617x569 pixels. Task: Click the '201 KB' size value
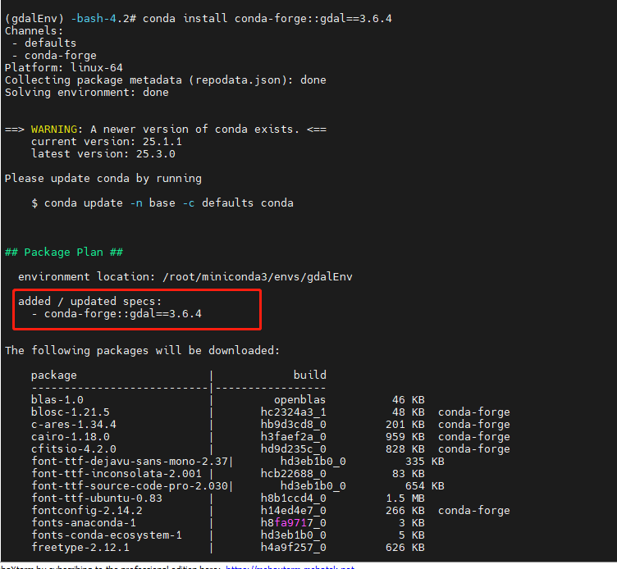[x=405, y=425]
